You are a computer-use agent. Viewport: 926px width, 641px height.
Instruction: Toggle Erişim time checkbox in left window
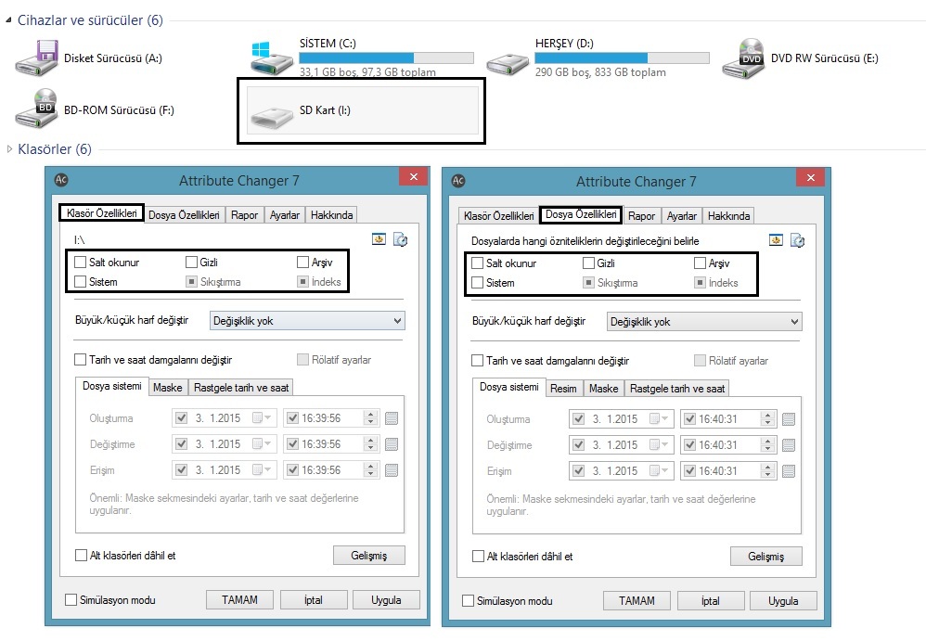[x=292, y=469]
